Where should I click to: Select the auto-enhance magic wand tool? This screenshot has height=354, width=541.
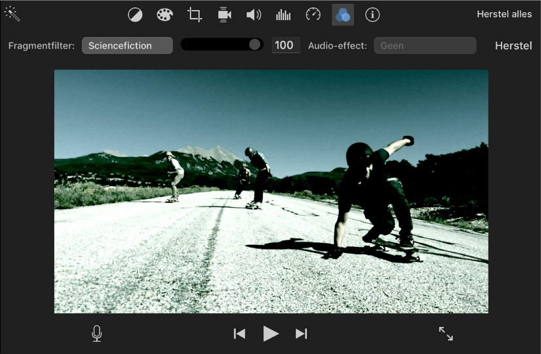click(x=13, y=14)
